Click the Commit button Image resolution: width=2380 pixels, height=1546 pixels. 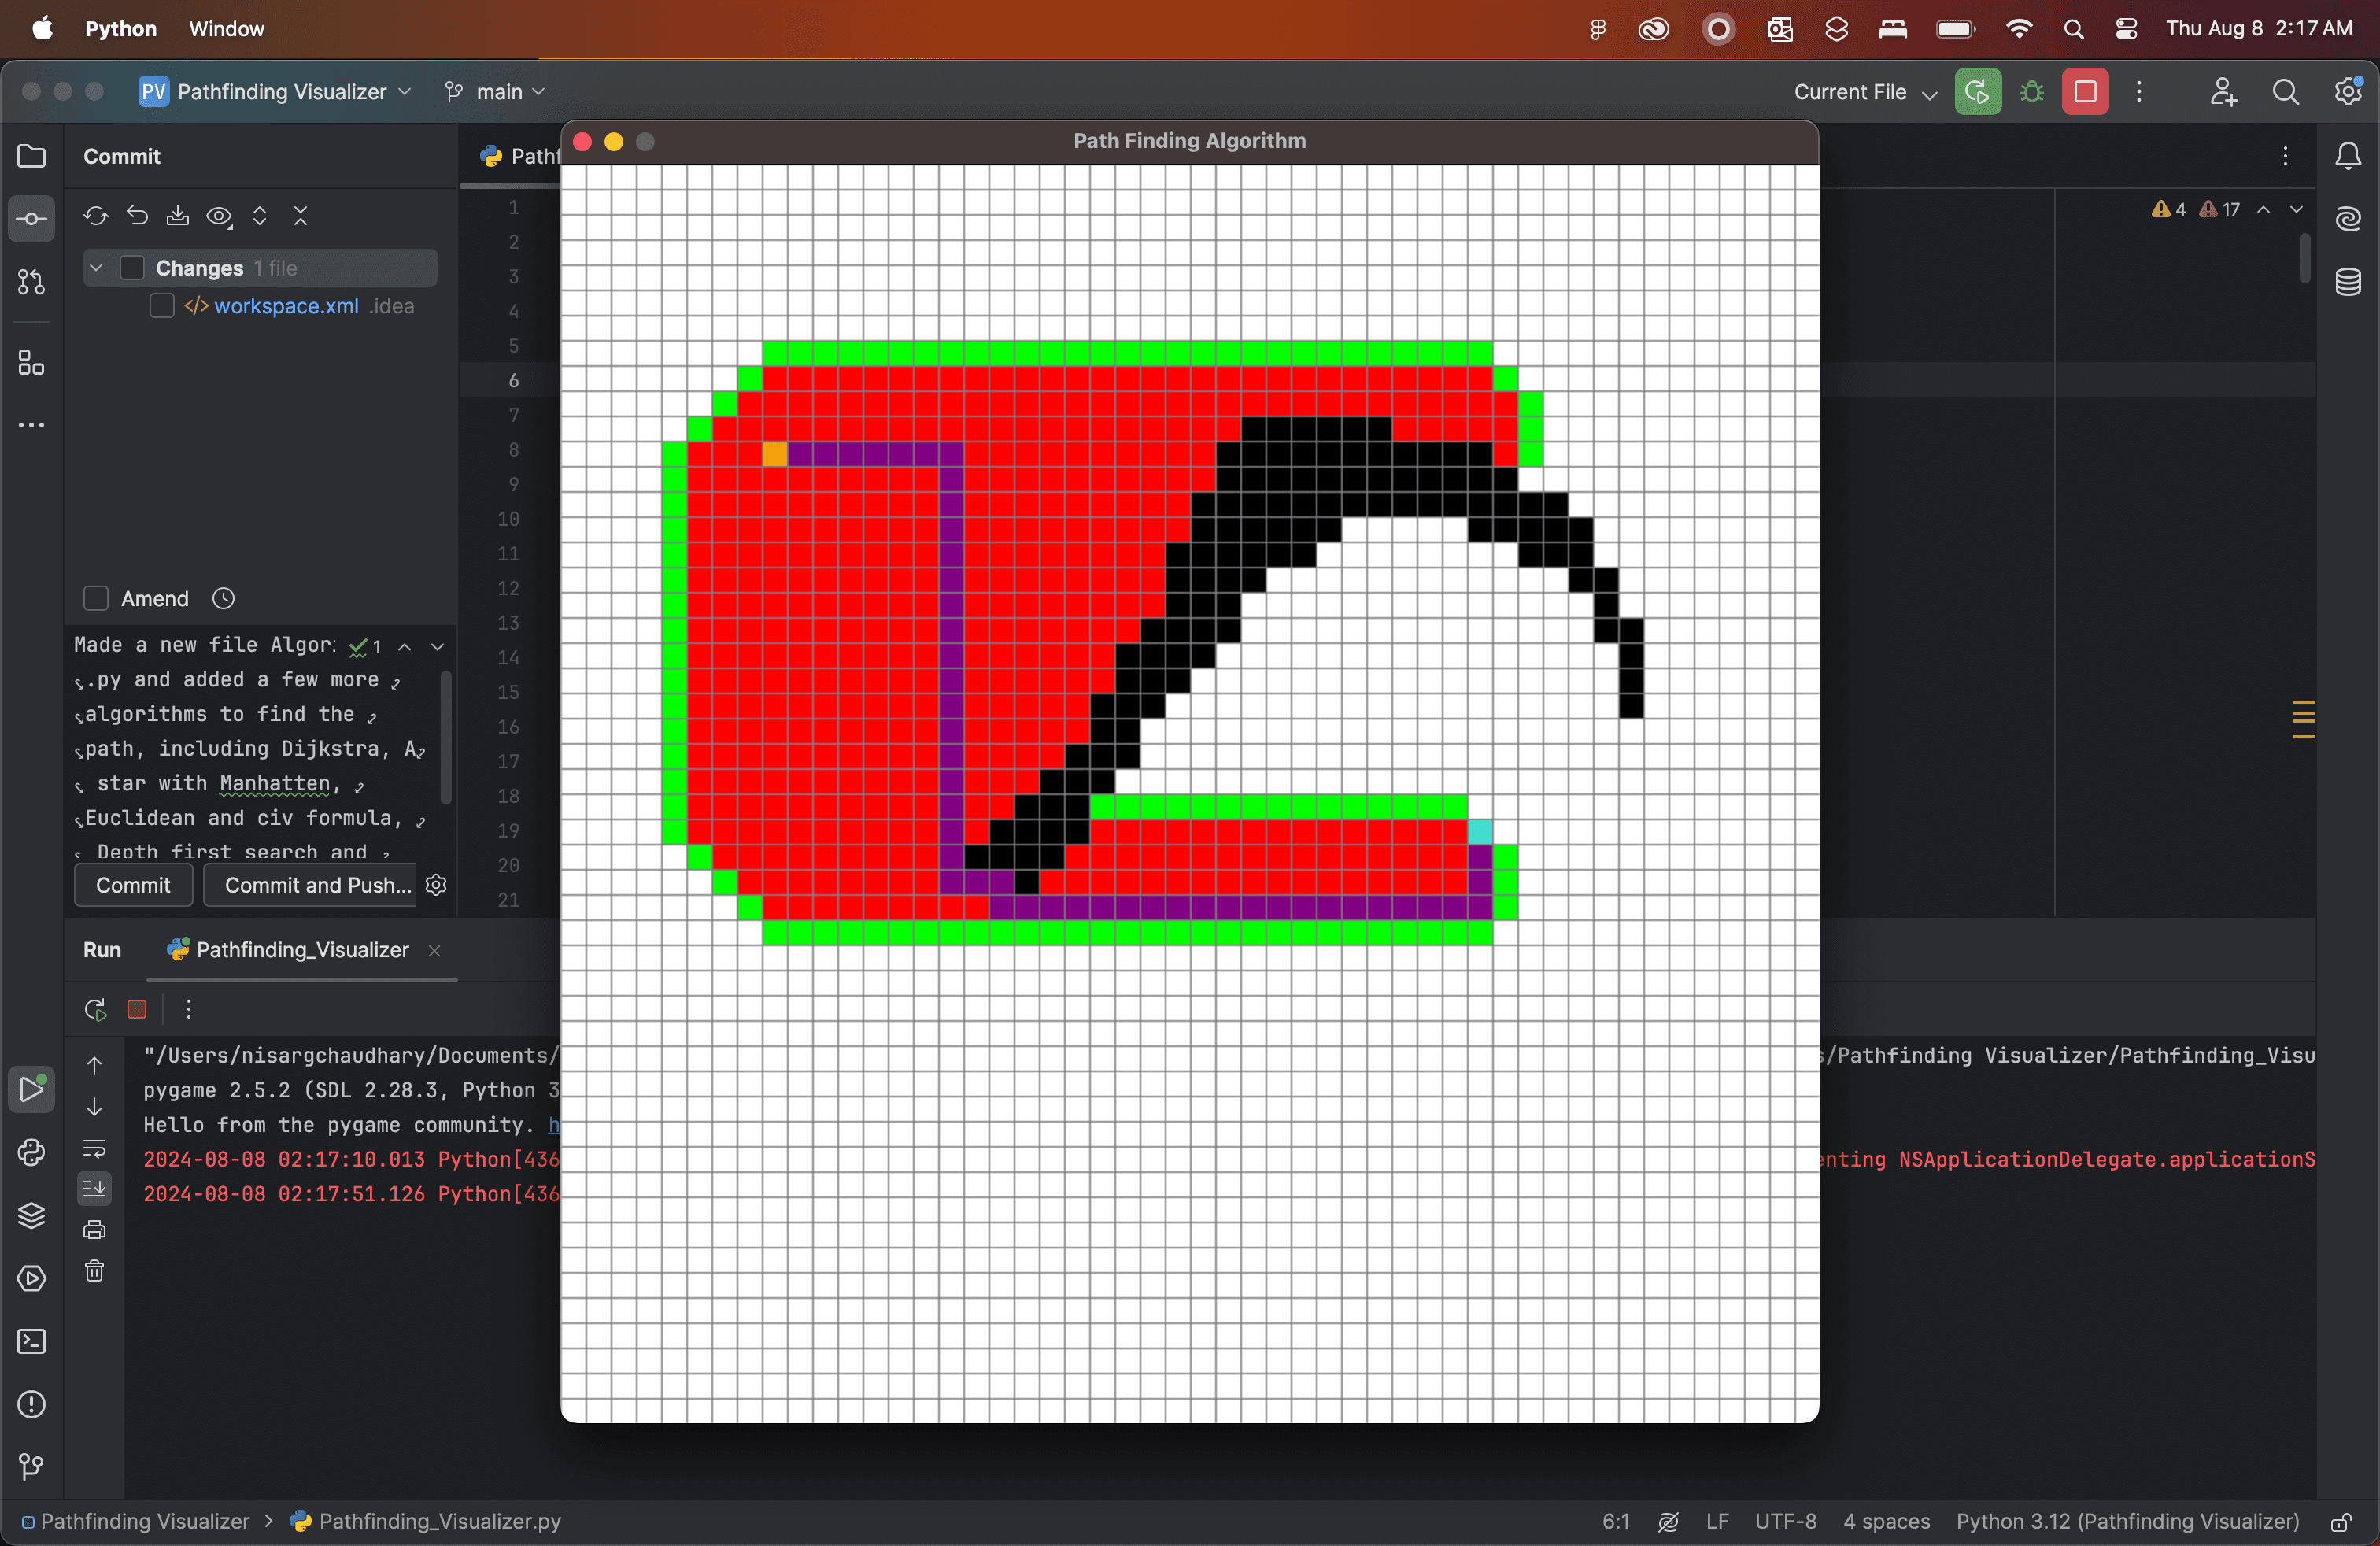[132, 885]
